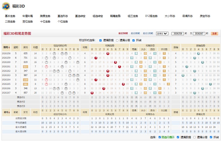Sort by the bottom 期号 sort arrows
The height and width of the screenshot is (141, 221).
click(x=9, y=112)
